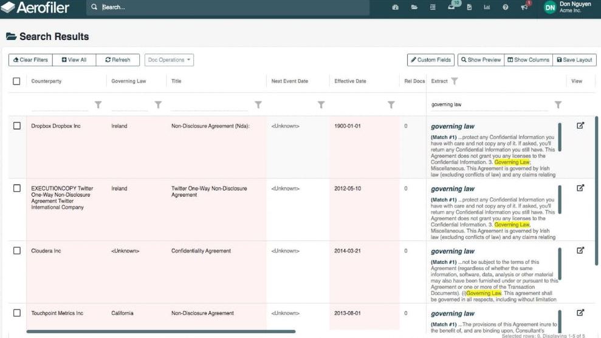Click 'Non-Disclosure Agreement (Nda):' title cell
This screenshot has height=338, width=601.
click(x=210, y=126)
